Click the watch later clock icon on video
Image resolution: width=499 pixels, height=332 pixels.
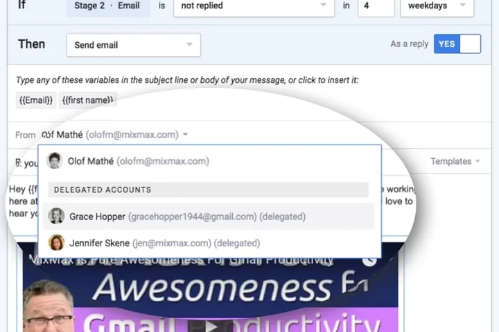pos(369,261)
